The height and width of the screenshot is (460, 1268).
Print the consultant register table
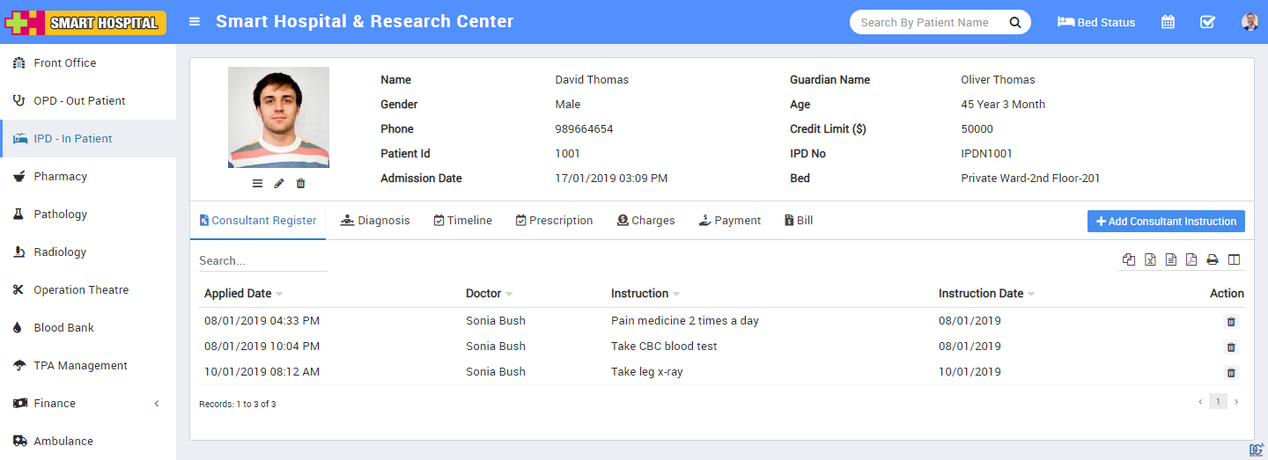coord(1213,259)
